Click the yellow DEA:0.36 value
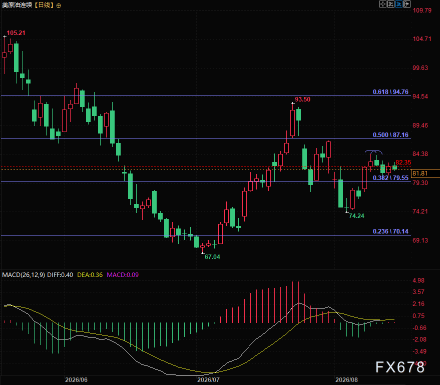Viewport: 440px width, 385px height. pyautogui.click(x=90, y=275)
